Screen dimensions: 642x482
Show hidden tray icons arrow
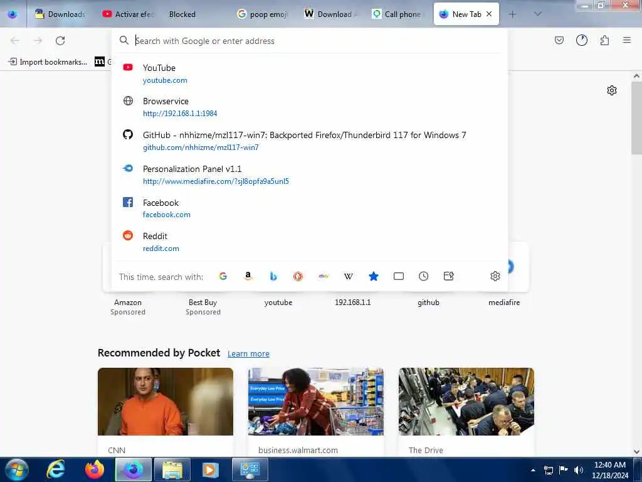point(533,470)
